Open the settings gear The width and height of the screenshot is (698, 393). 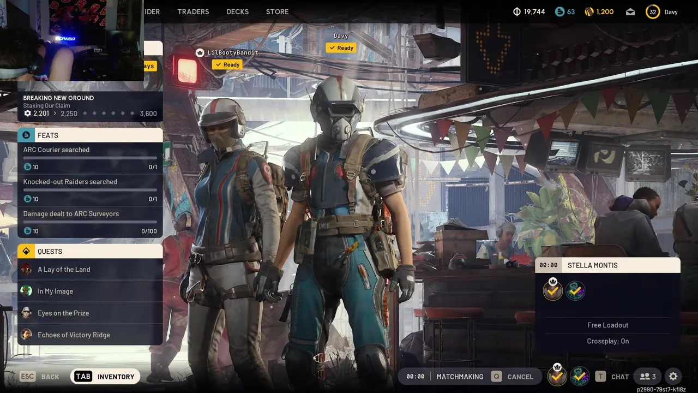pos(673,377)
